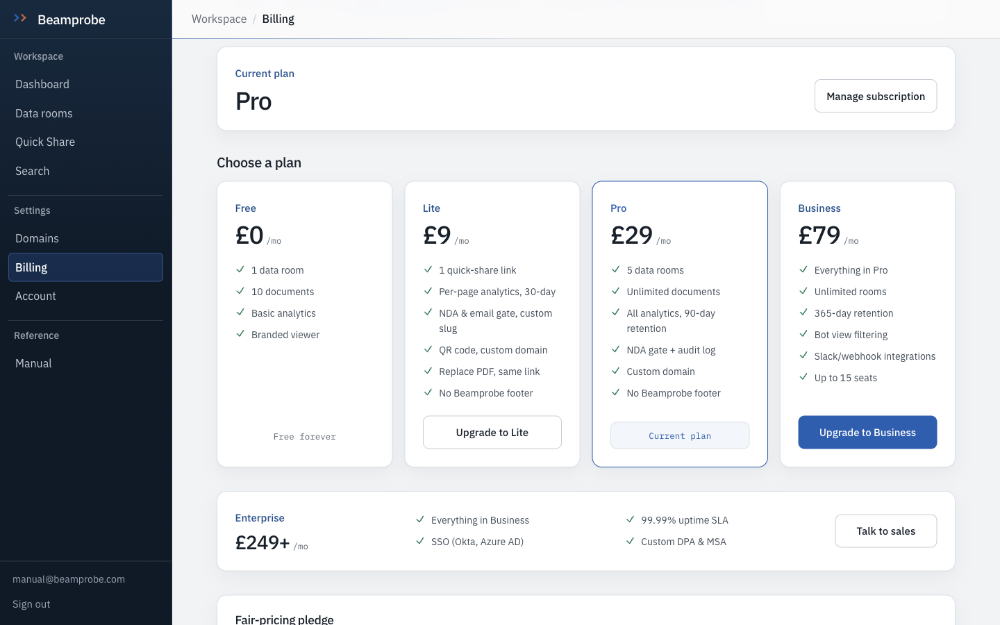The height and width of the screenshot is (625, 1000).
Task: Click 'Everything in Business' feature text
Action: [481, 520]
